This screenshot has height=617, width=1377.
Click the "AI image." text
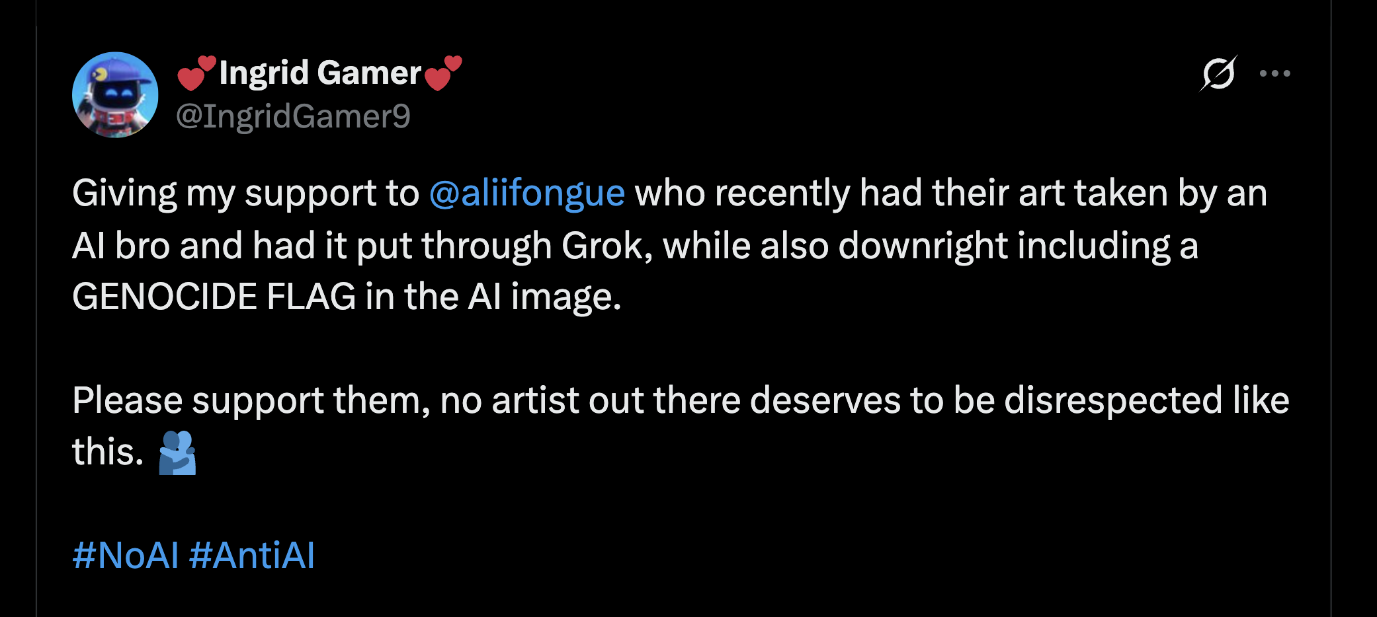click(x=544, y=297)
